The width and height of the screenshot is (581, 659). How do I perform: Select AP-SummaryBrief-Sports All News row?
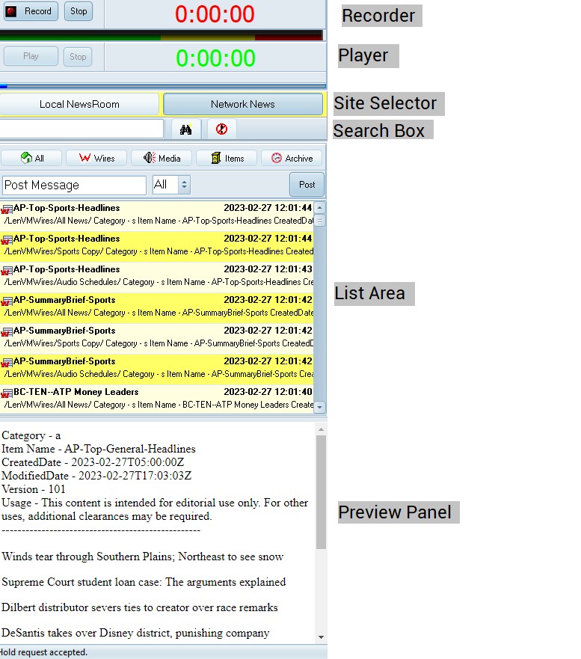pos(157,307)
